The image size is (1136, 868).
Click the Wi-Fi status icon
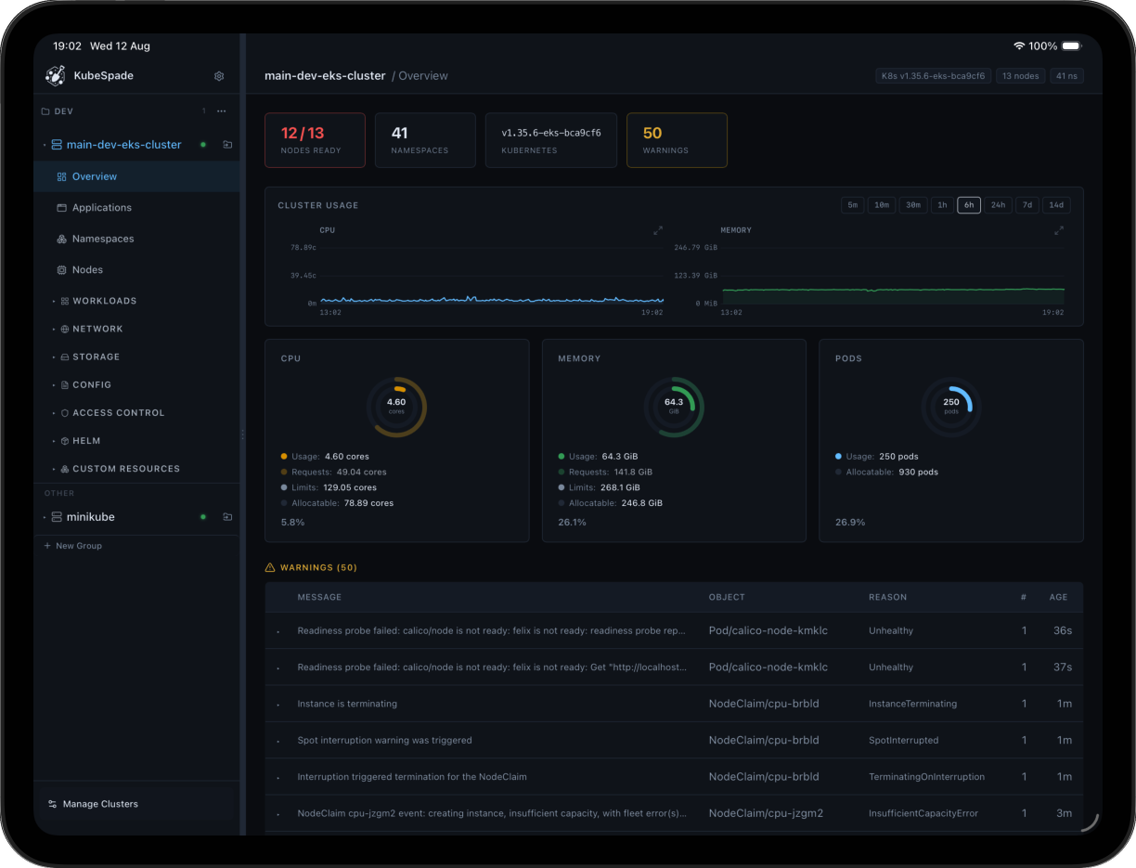click(1019, 45)
